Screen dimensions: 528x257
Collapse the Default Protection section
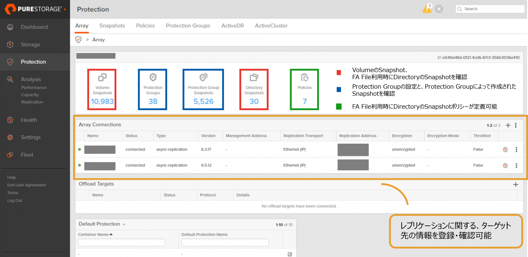(x=124, y=224)
